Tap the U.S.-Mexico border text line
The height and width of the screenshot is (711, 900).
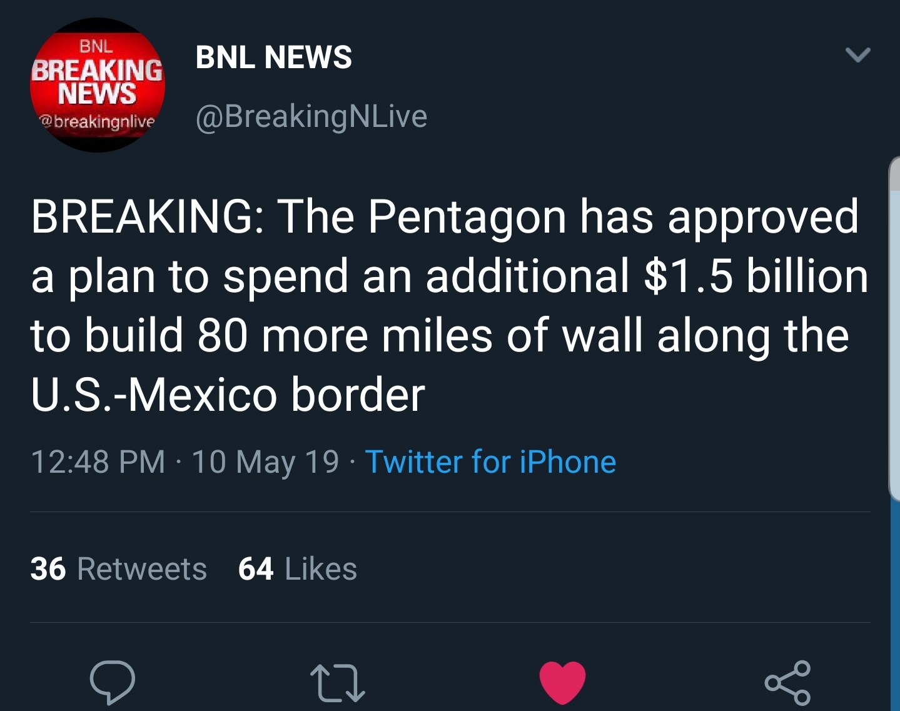point(228,395)
